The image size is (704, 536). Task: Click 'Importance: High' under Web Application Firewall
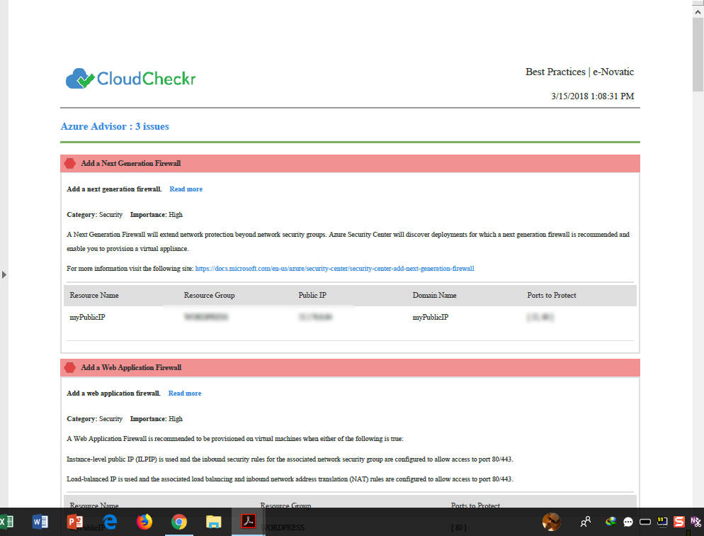tap(157, 419)
